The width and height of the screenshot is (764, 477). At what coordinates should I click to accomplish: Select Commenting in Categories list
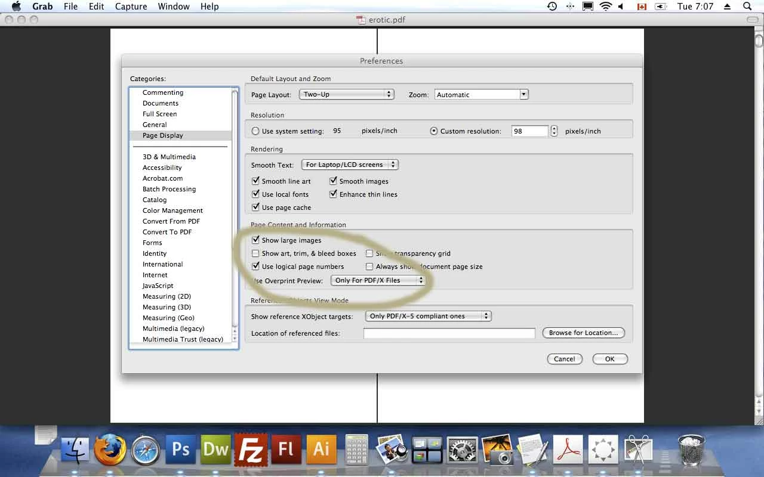[163, 92]
